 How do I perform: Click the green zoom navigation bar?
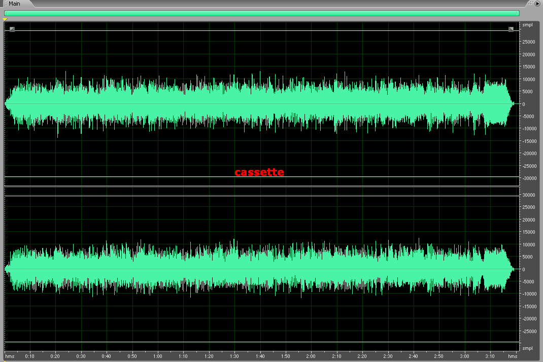(262, 13)
